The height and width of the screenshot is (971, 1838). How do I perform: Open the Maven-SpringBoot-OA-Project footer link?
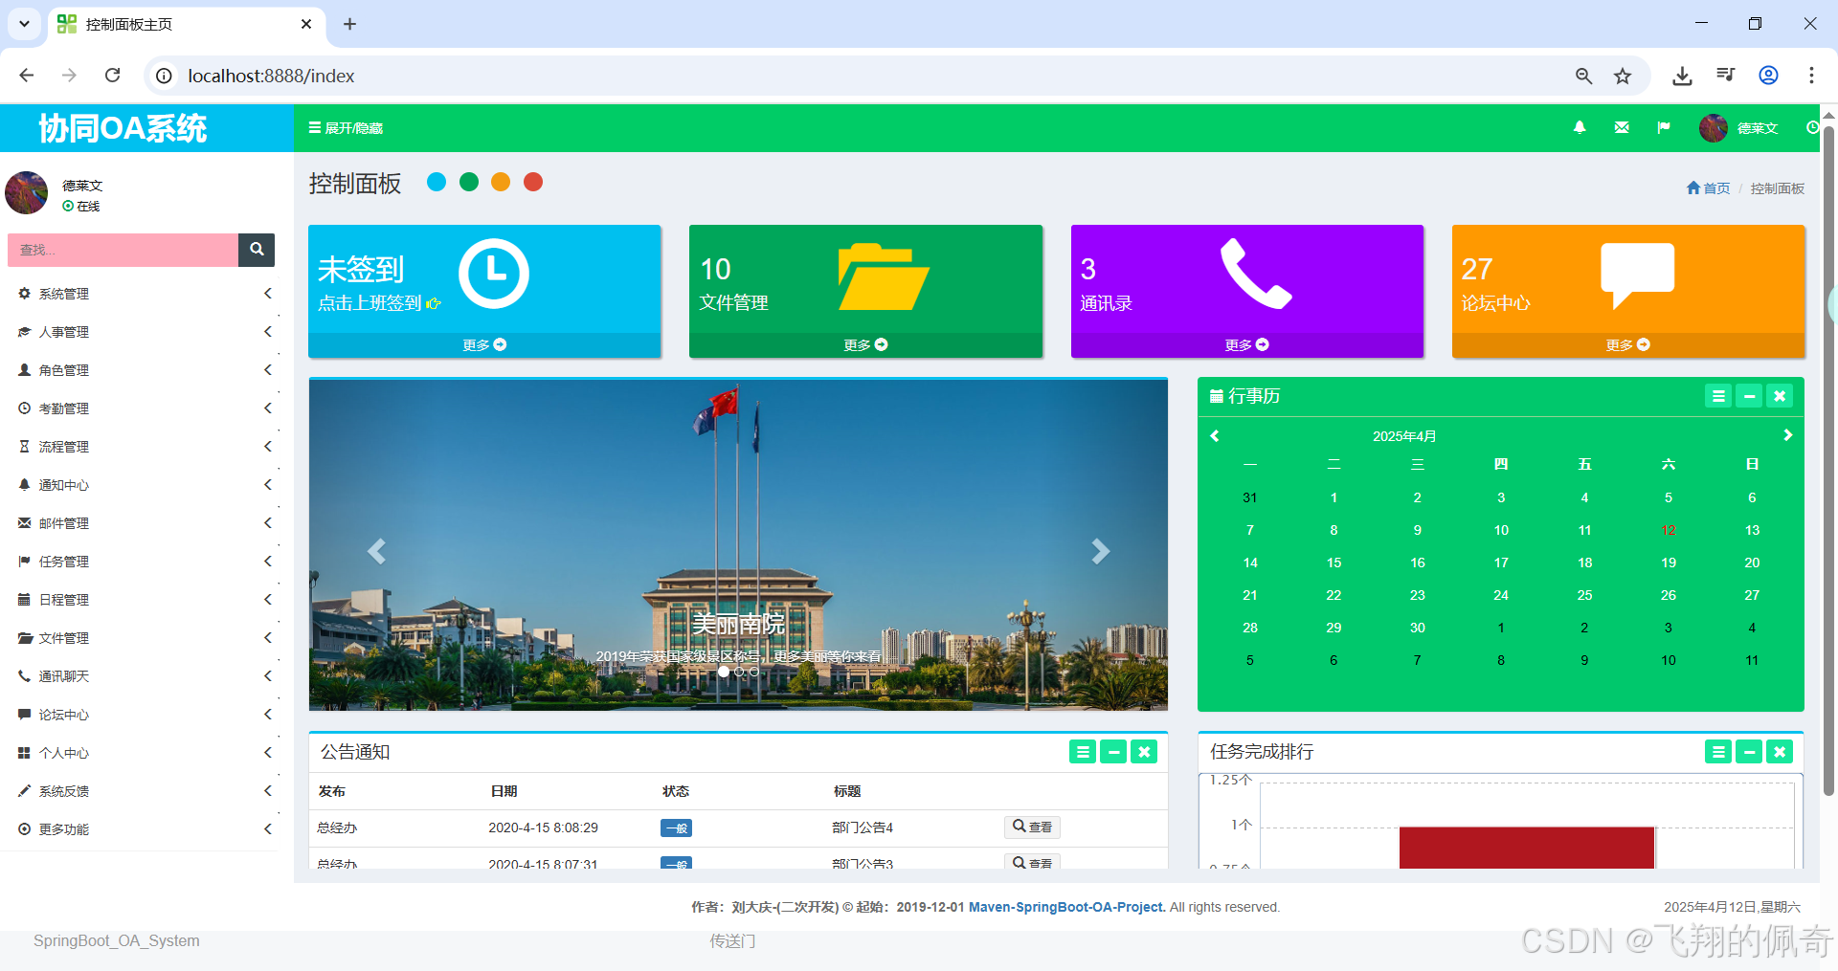1065,907
